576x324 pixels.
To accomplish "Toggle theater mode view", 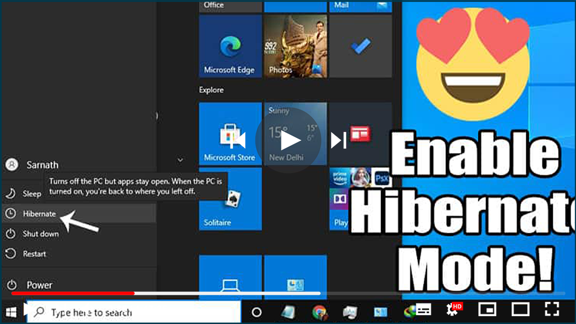I will point(520,310).
